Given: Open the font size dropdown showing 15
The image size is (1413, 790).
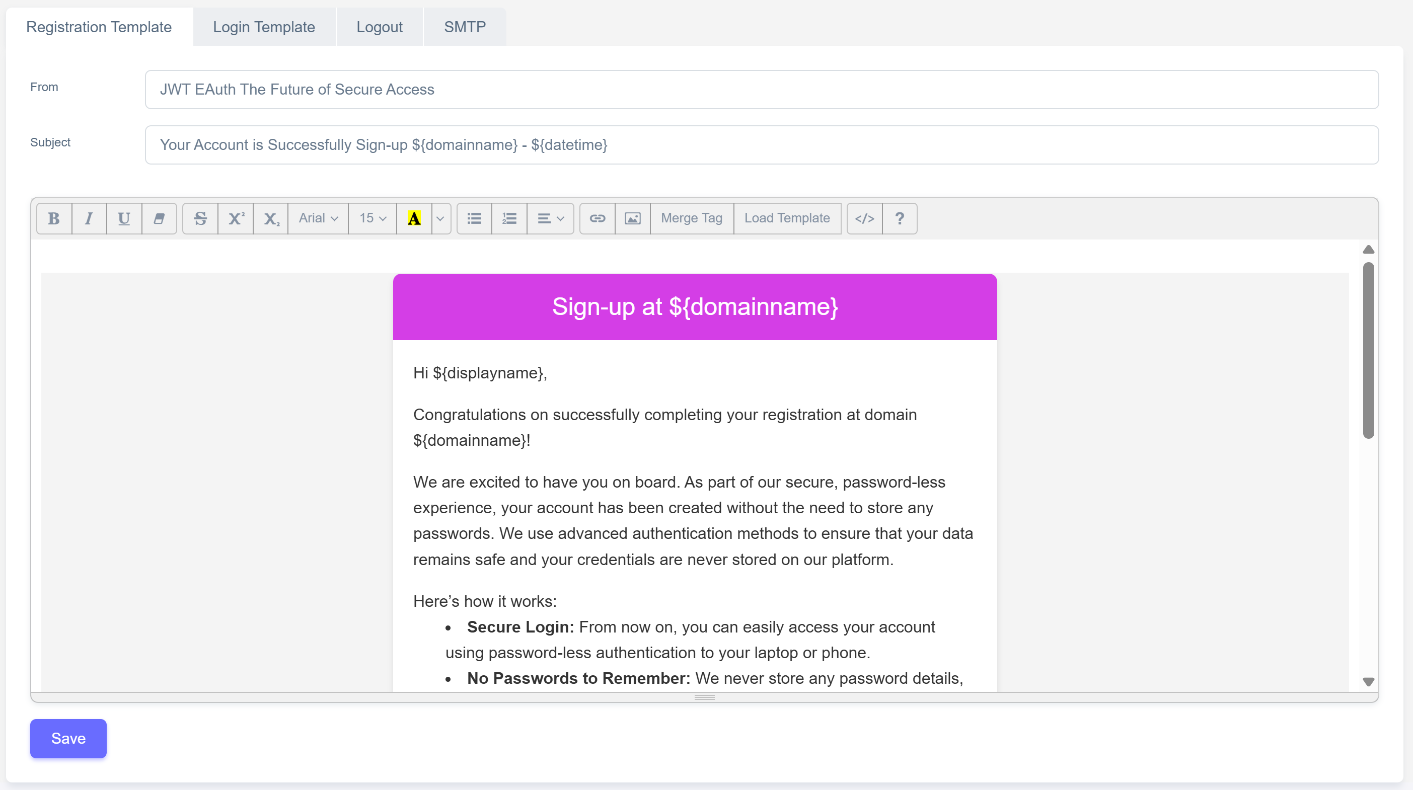Looking at the screenshot, I should coord(371,218).
